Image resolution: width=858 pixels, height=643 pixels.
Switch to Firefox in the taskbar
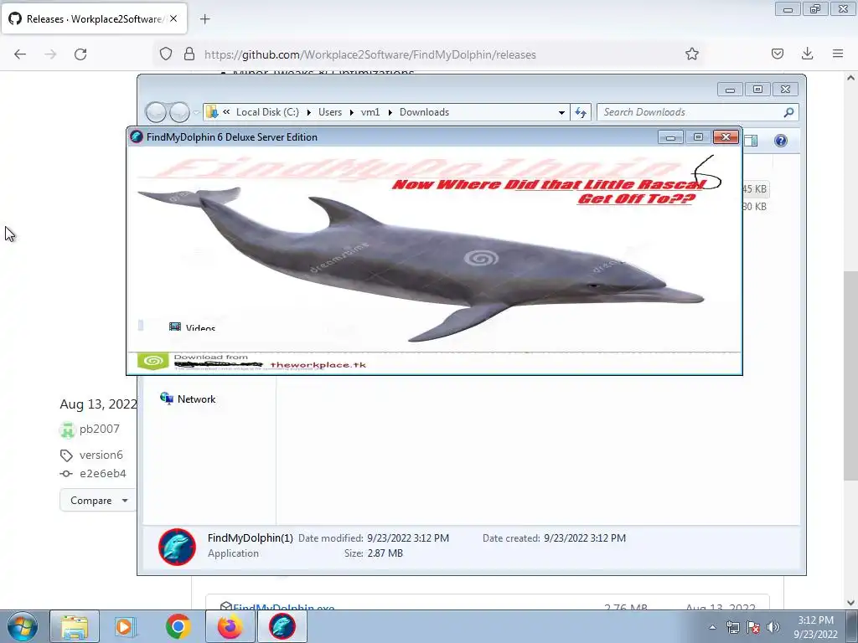(x=230, y=626)
